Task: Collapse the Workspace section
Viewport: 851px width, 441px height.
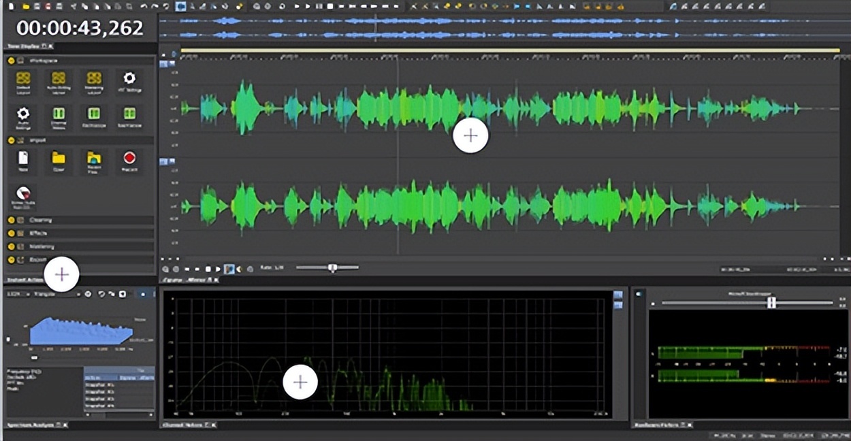Action: [x=12, y=61]
